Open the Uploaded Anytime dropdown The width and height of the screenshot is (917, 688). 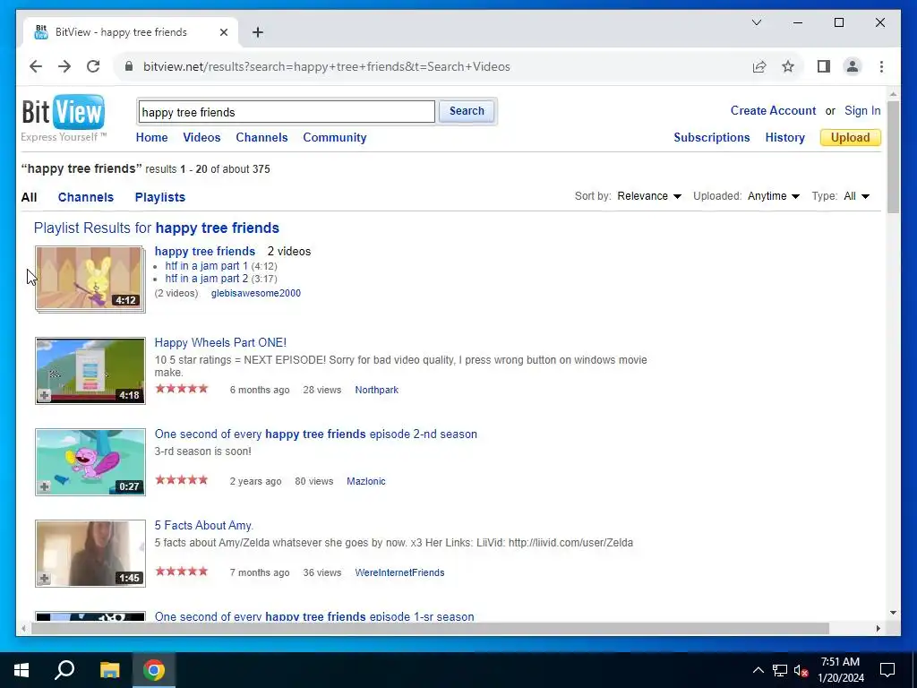point(774,196)
